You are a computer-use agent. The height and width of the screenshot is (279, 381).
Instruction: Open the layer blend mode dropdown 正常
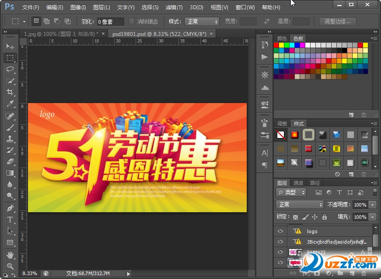coord(300,204)
